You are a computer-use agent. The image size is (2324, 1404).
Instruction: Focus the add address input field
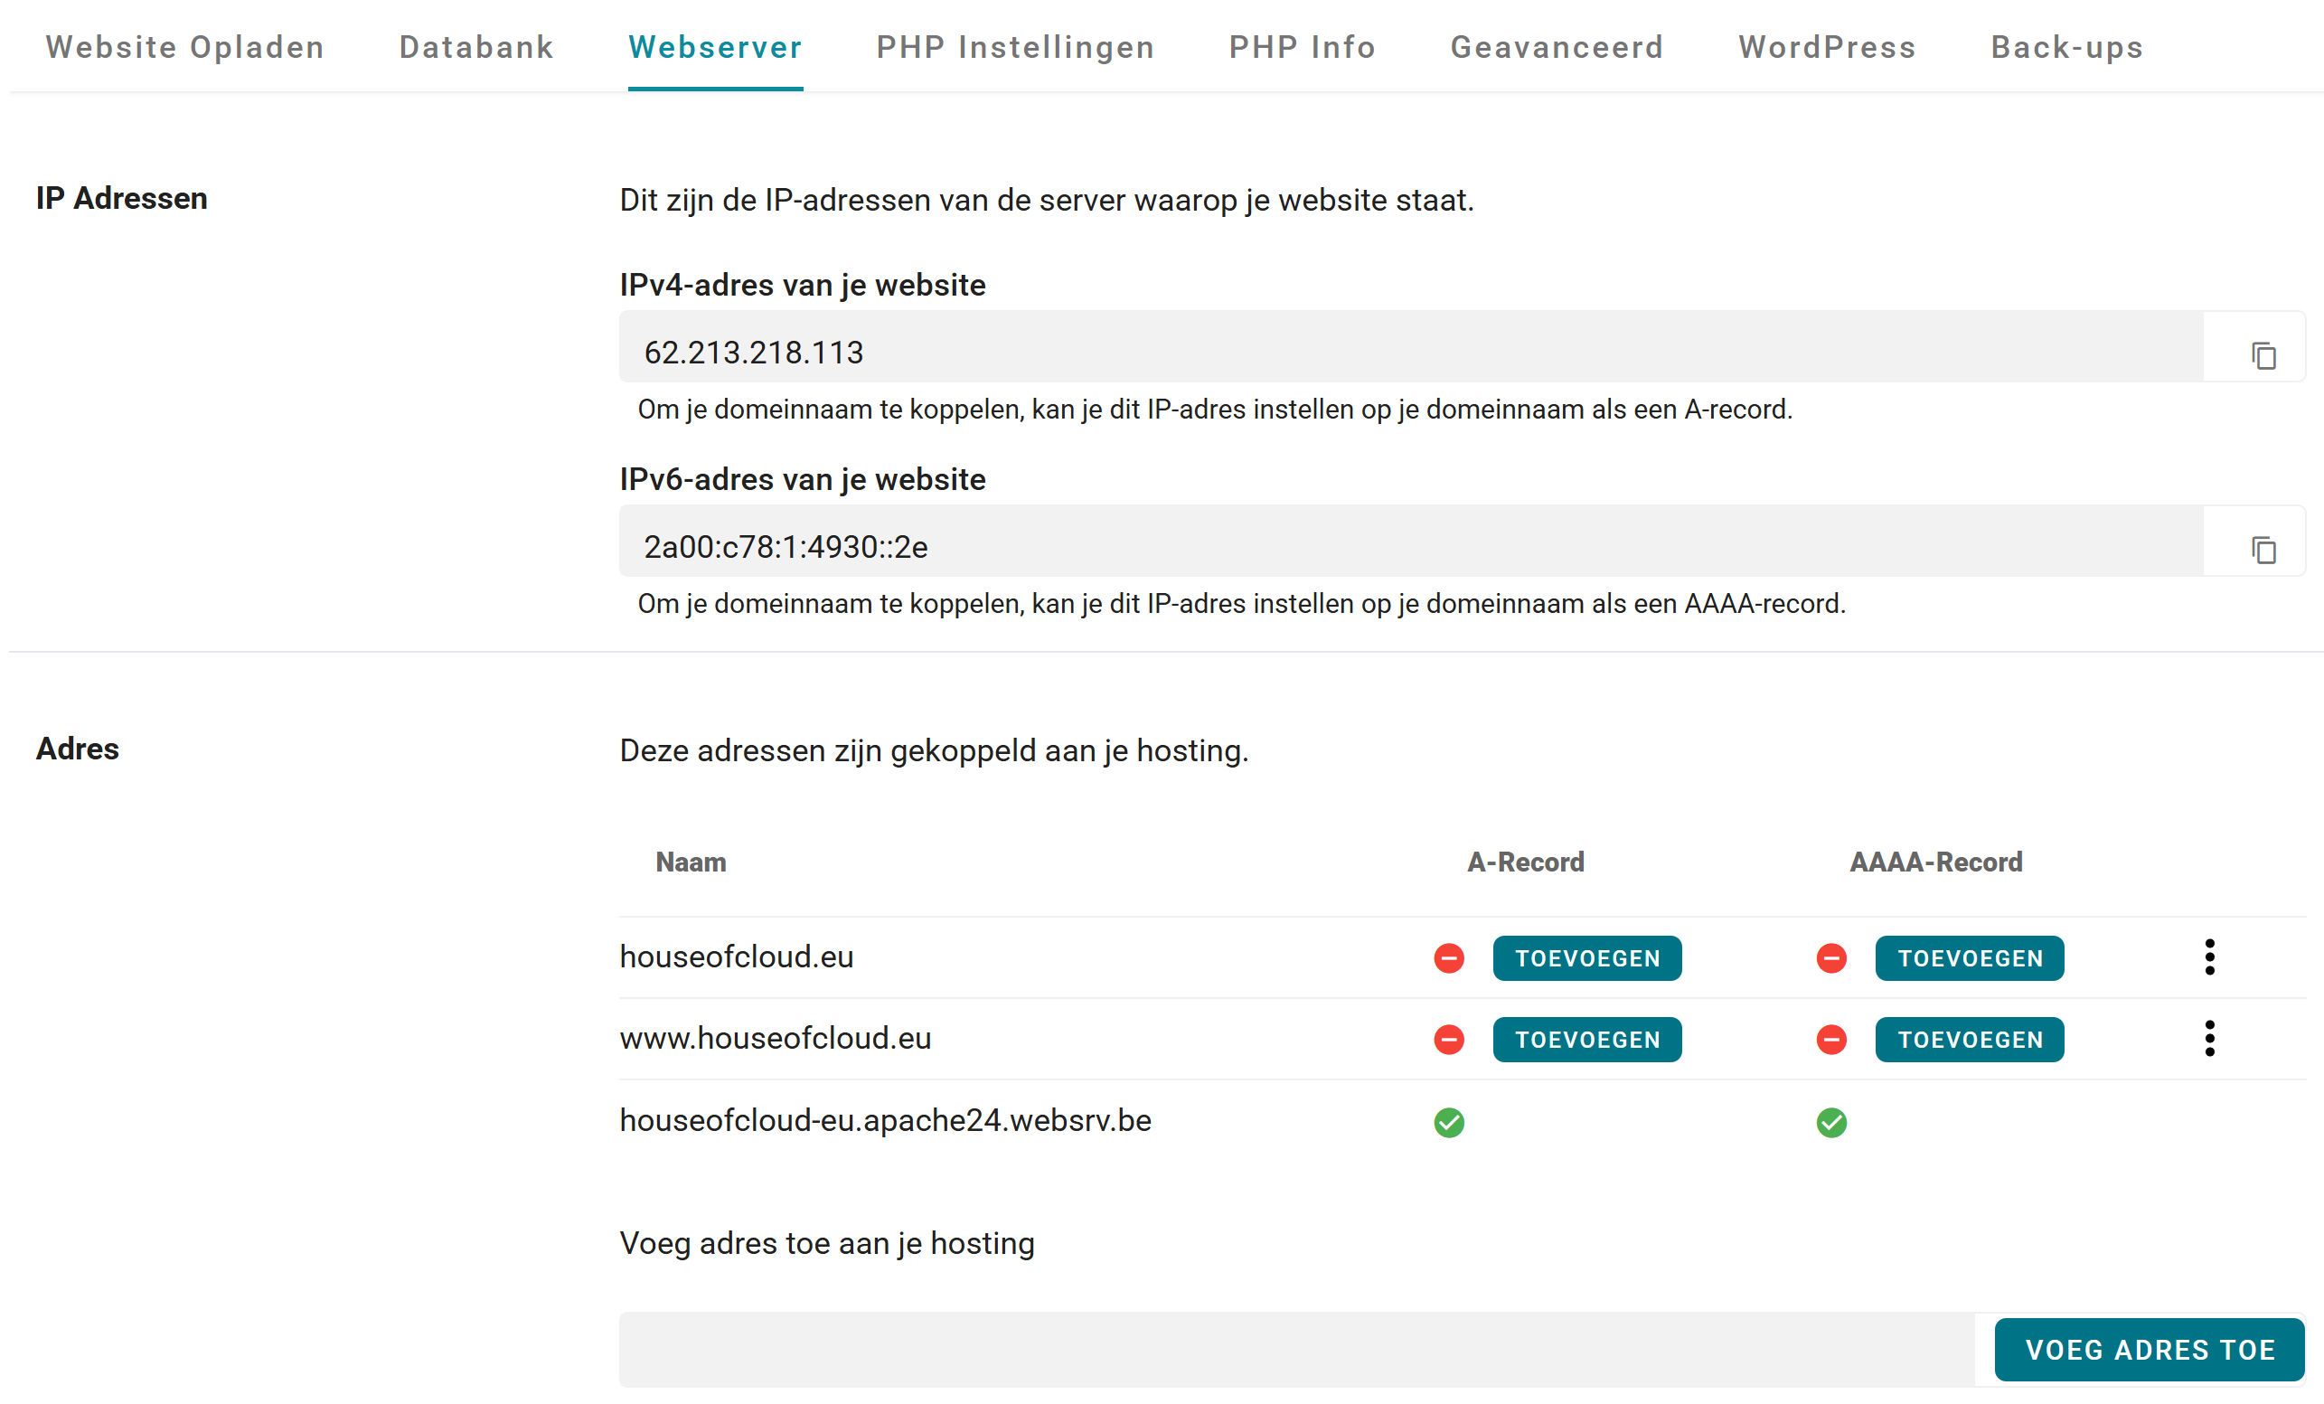tap(1296, 1349)
